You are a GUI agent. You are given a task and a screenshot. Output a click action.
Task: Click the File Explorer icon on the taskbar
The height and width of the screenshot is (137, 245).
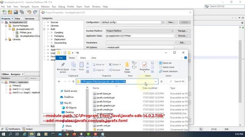tap(32, 134)
